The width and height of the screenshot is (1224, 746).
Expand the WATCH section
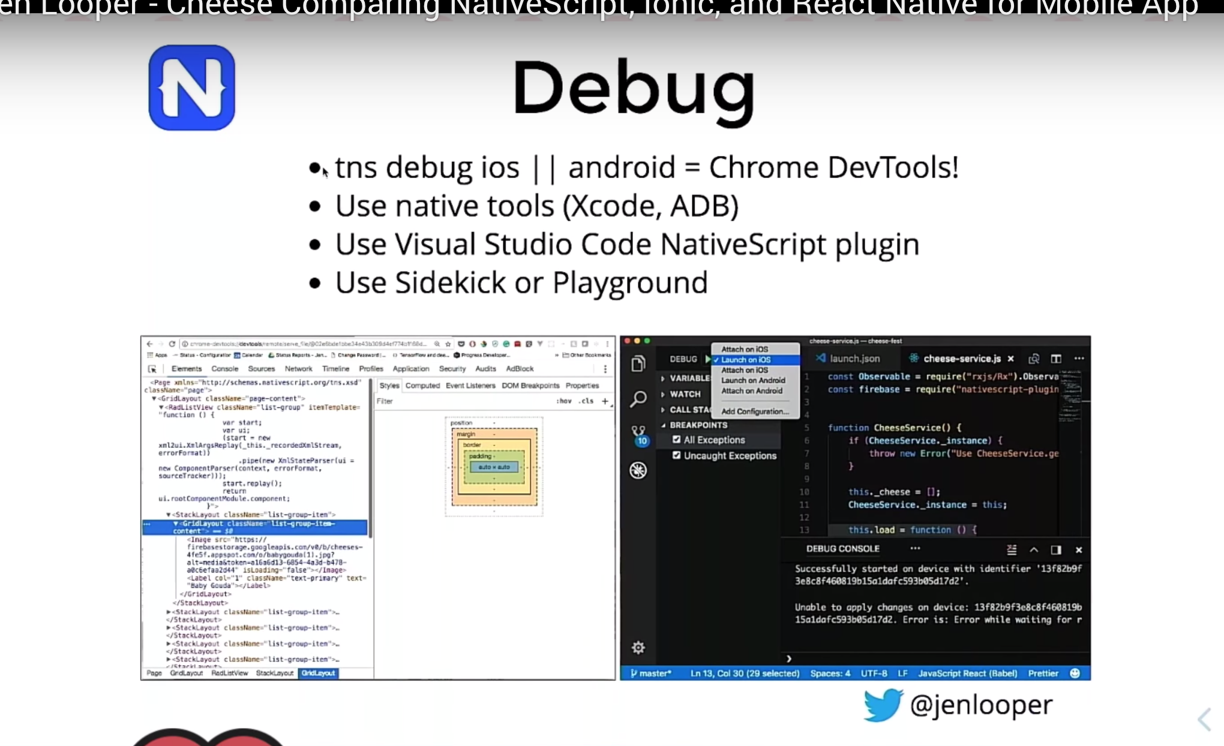(685, 394)
